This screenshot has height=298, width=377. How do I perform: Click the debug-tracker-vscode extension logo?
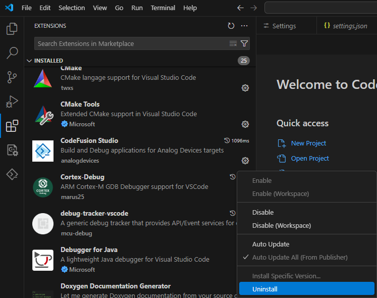pyautogui.click(x=43, y=224)
